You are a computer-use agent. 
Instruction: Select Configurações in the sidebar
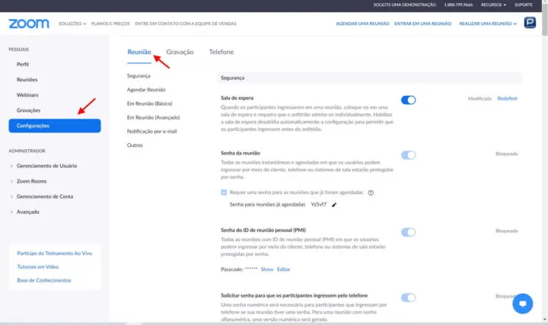54,126
